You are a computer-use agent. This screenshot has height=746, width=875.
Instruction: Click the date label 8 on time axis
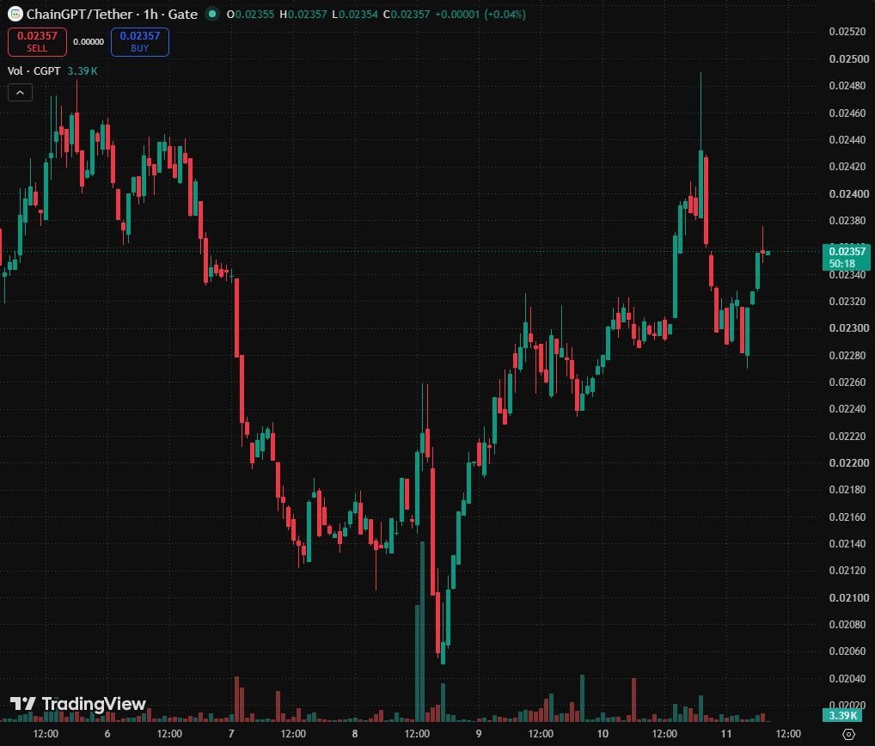click(x=355, y=734)
